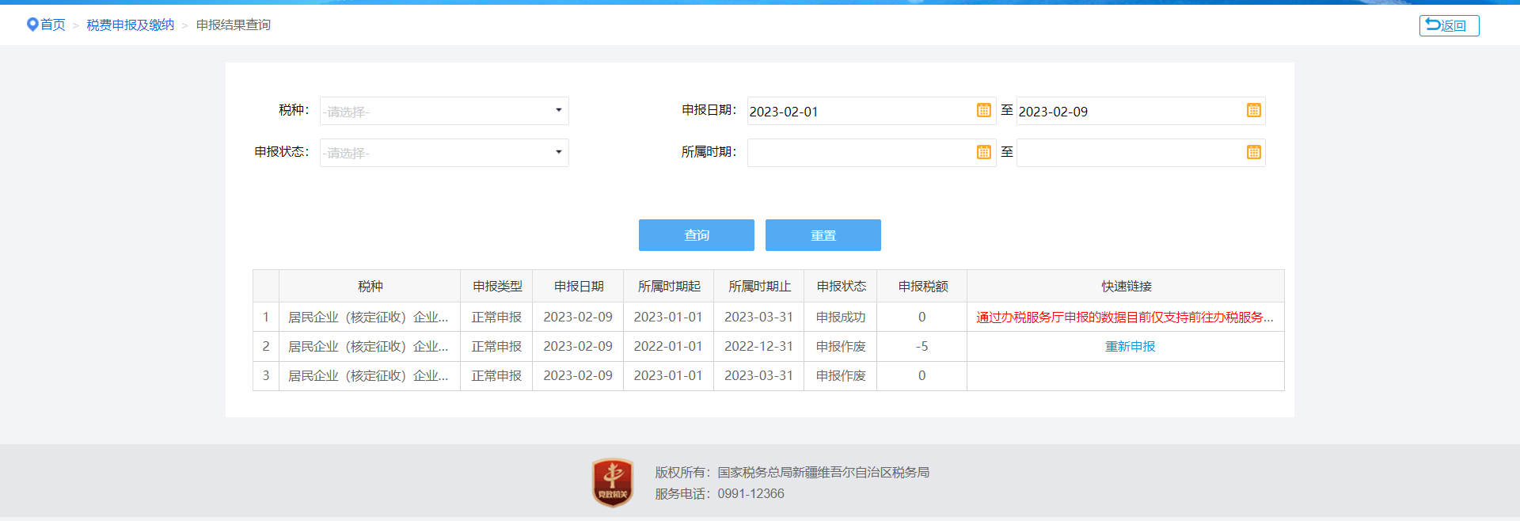Click 申报作废 status in row 3
1520x521 pixels.
click(841, 375)
